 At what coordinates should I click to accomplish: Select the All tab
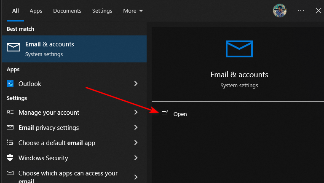point(16,11)
